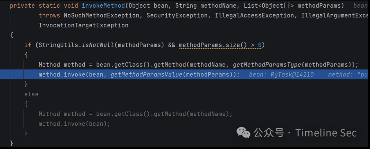Click the NoSuchMethodException in the throws clause
This screenshot has width=370, height=149.
pyautogui.click(x=102, y=15)
